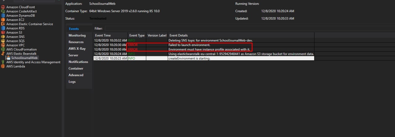Select Amazon CodeArtifact tree node
The height and width of the screenshot is (137, 395).
coord(22,11)
